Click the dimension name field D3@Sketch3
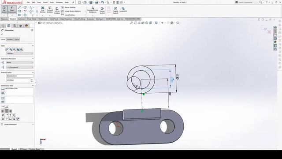Screen dimensions: 282x159 19,76
